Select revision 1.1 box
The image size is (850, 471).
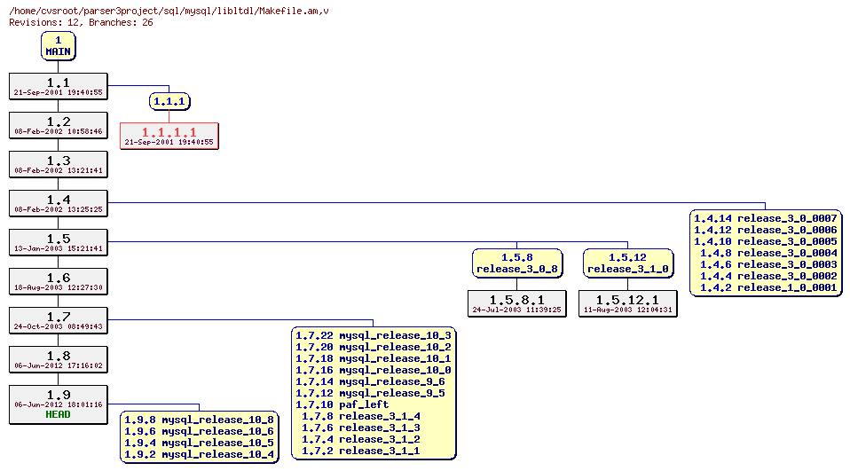58,86
